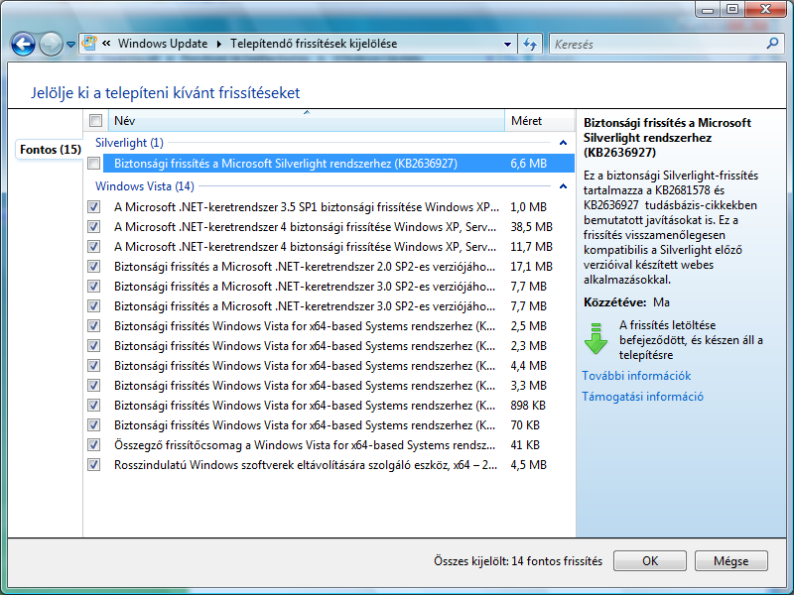The image size is (794, 595).
Task: Open the Támogatási információ link
Action: tap(642, 396)
